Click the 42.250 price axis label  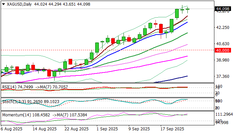(222, 28)
